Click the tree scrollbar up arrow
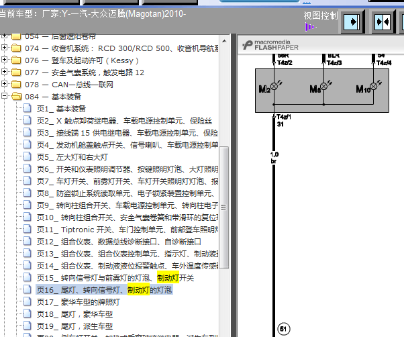This screenshot has height=337, width=404. click(224, 41)
